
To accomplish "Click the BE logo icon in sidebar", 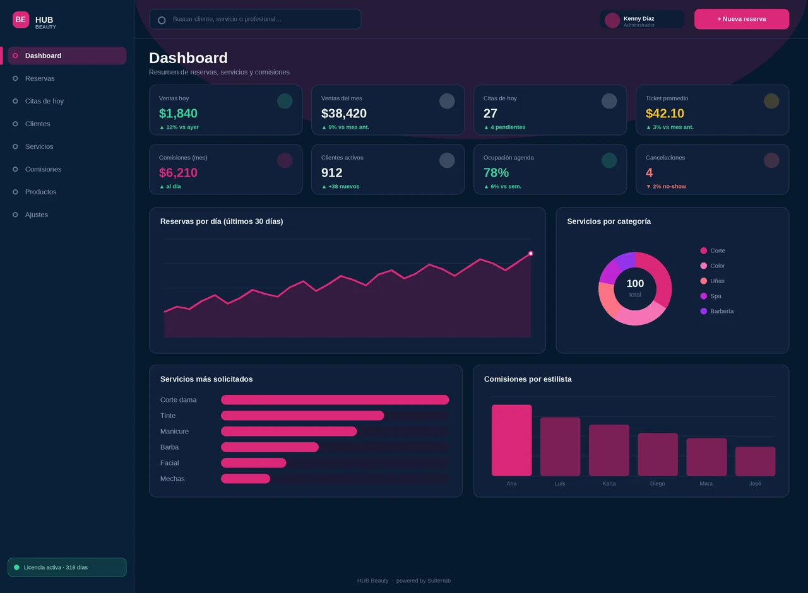I will point(21,20).
